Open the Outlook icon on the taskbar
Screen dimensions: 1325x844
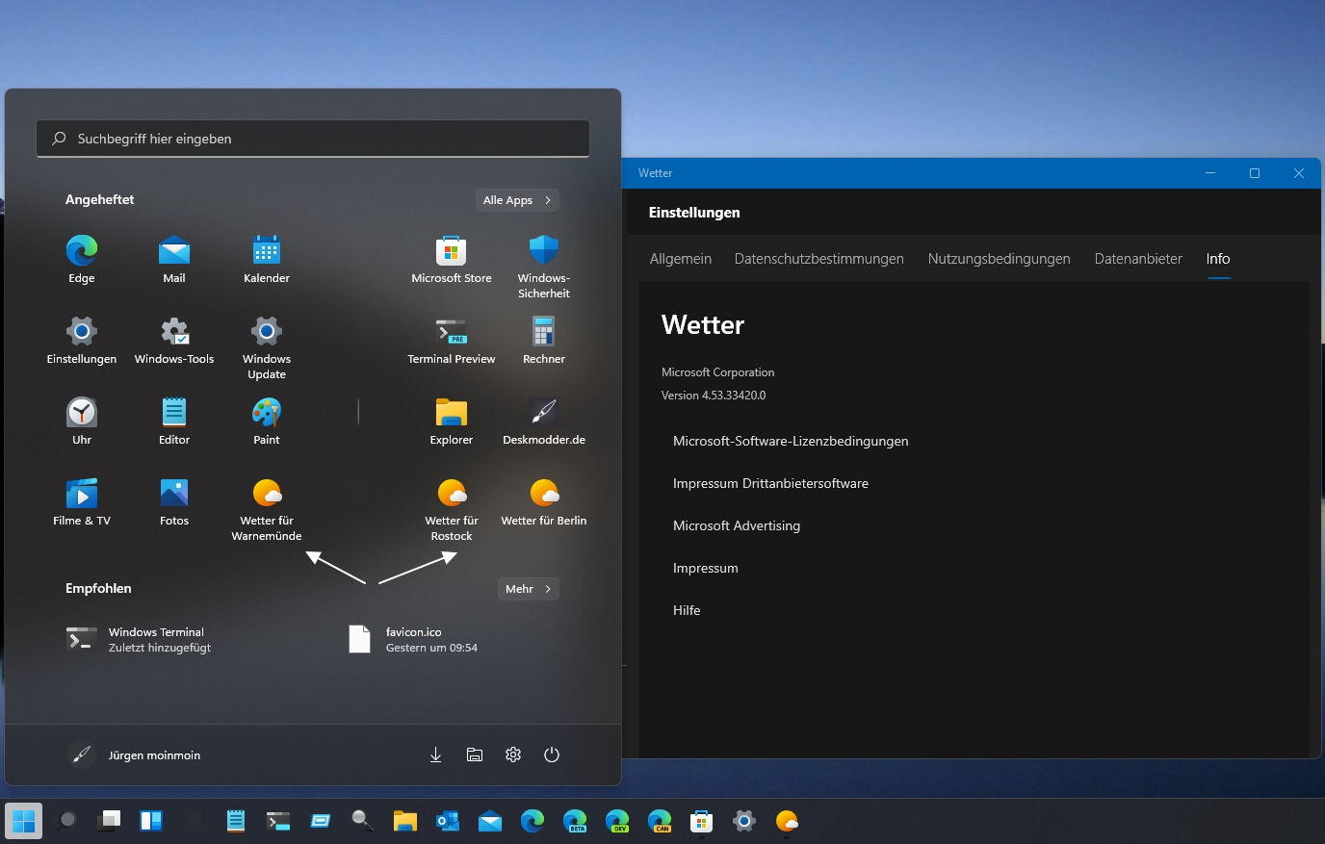448,821
